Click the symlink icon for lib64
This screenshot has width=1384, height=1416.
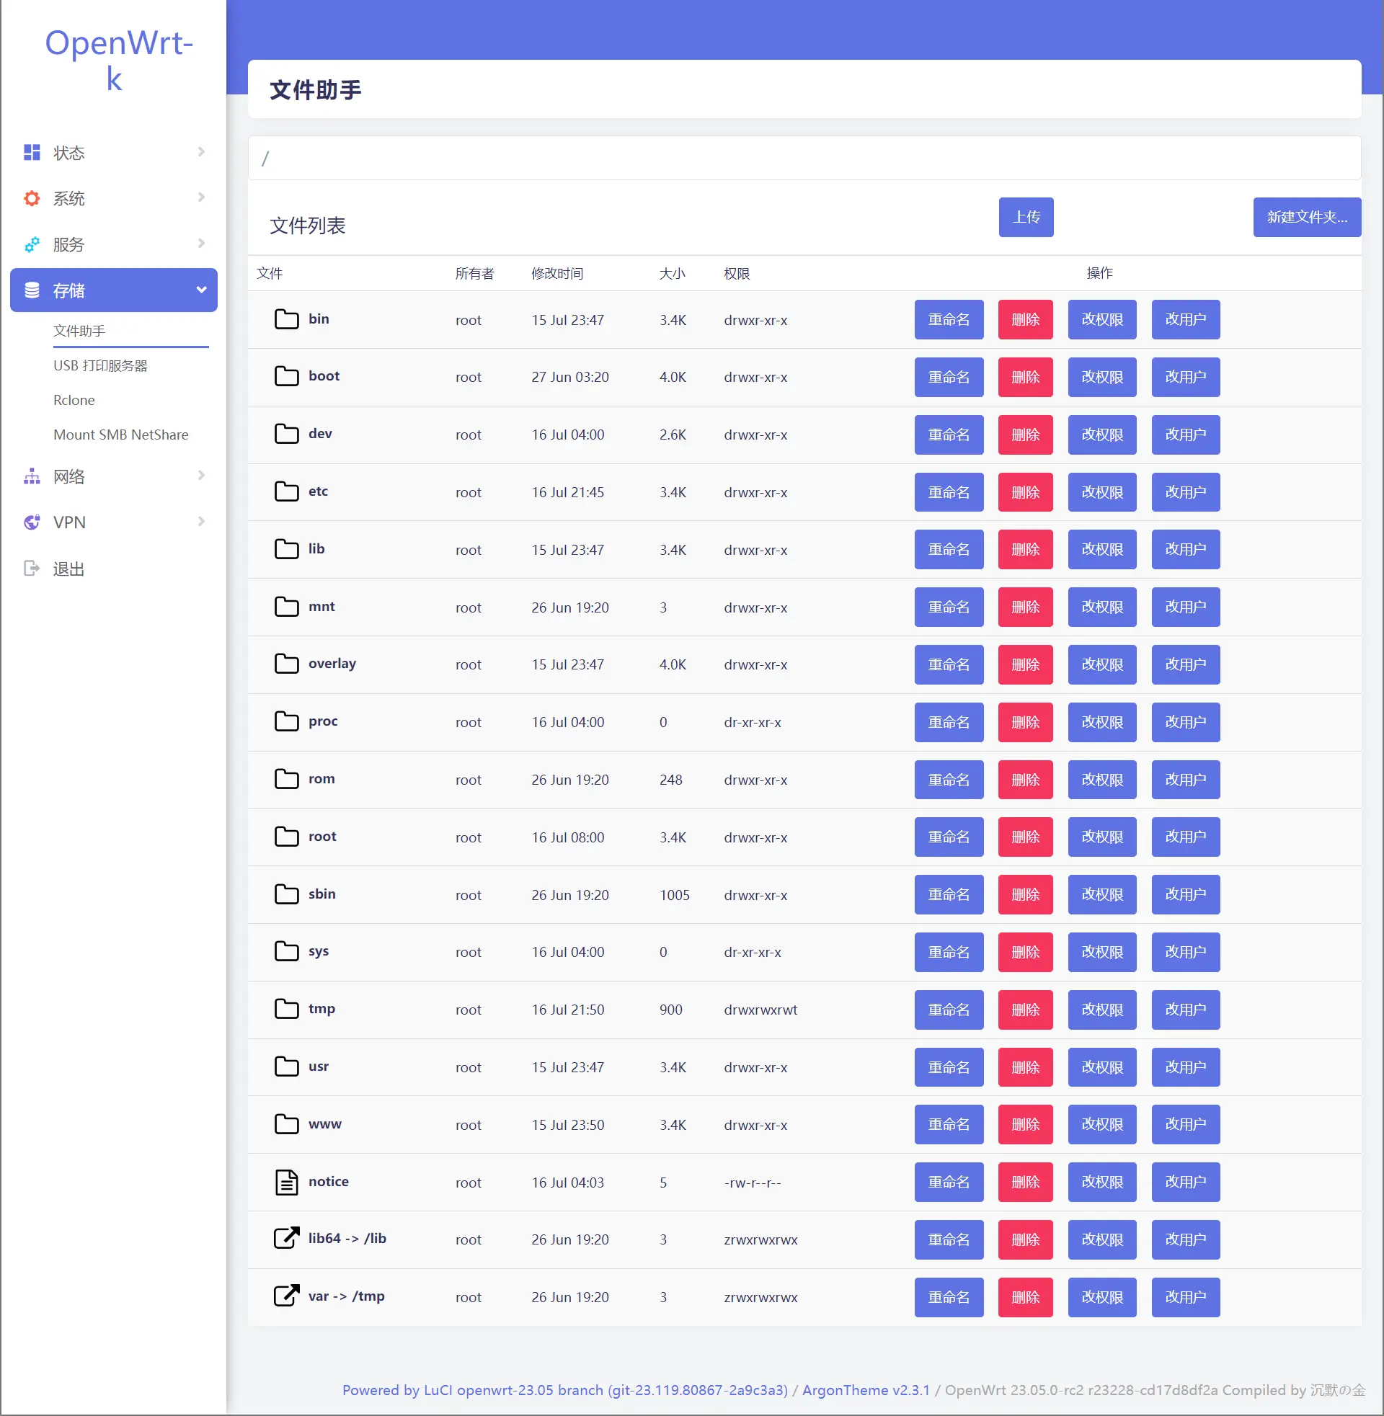[x=286, y=1238]
